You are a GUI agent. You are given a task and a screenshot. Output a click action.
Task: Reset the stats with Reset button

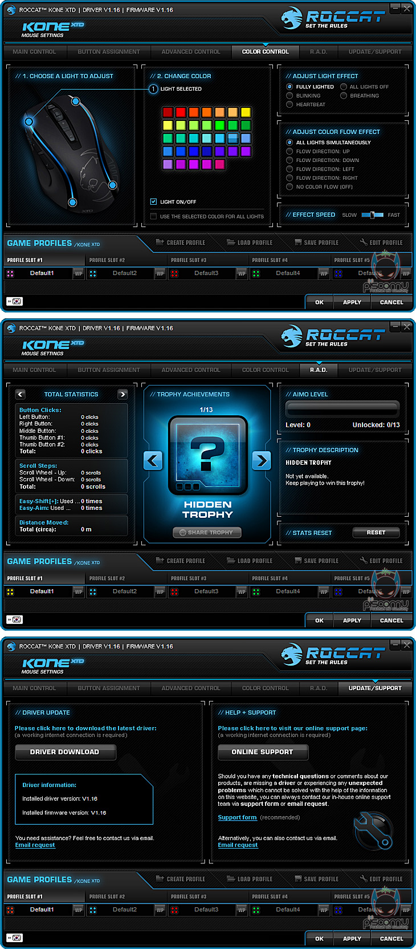(376, 533)
